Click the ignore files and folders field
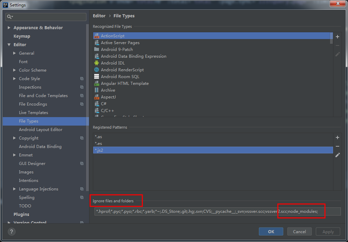 coord(203,211)
